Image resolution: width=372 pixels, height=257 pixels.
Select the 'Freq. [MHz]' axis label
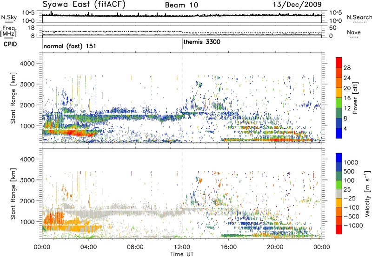click(8, 32)
